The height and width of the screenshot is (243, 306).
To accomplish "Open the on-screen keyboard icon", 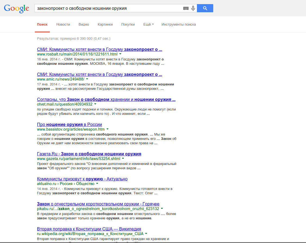I will pos(186,8).
